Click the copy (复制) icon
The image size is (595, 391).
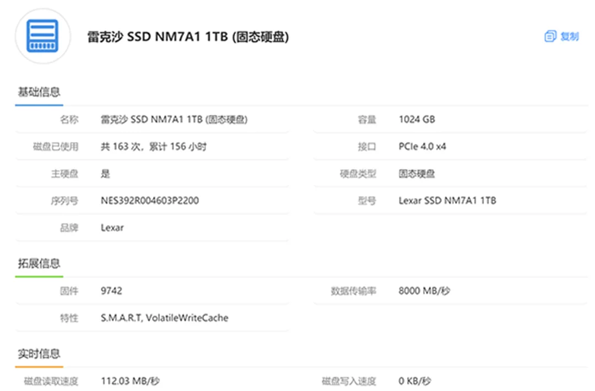[550, 37]
